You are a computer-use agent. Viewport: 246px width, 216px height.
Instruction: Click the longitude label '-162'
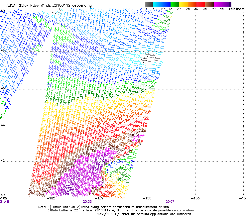pyautogui.click(x=51, y=198)
